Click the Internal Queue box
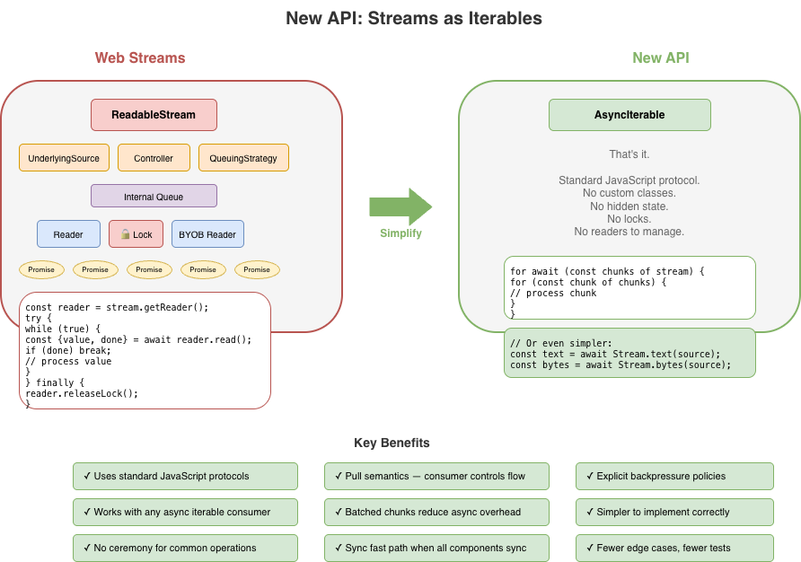Screen dimensions: 801x562 154,196
